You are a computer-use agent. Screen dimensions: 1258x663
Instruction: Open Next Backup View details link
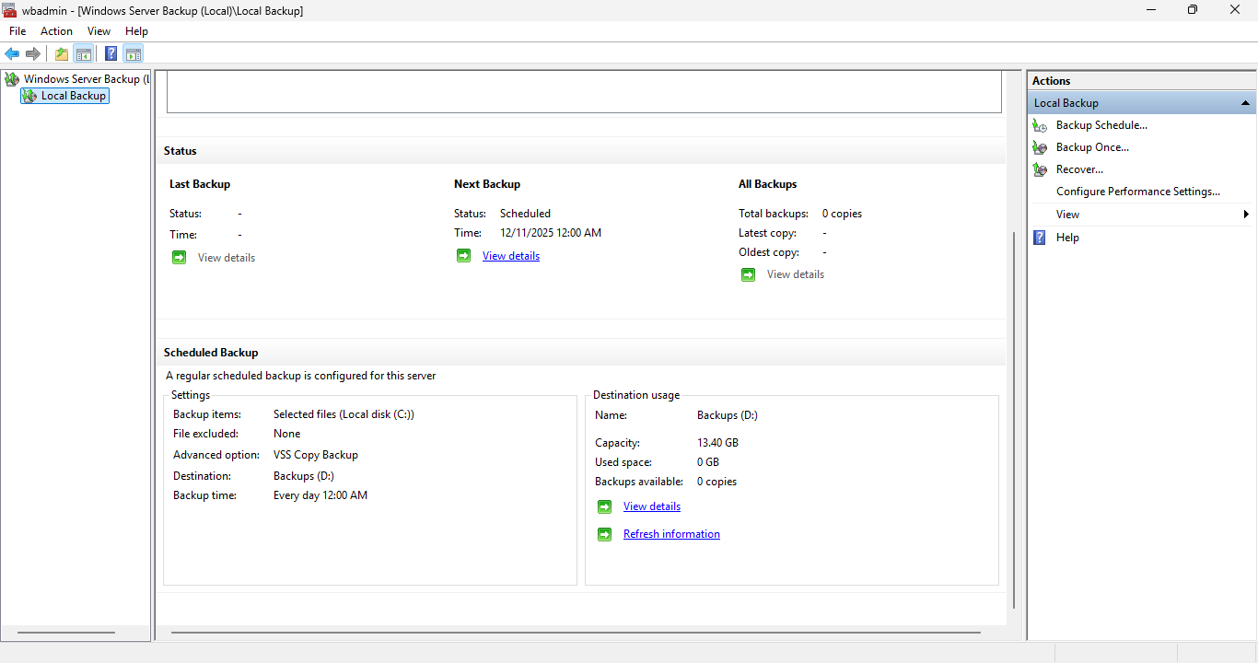[x=511, y=256]
